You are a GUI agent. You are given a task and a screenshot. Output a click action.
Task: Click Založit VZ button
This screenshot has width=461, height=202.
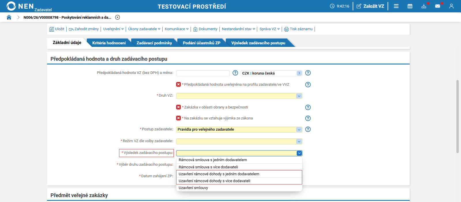(x=370, y=6)
